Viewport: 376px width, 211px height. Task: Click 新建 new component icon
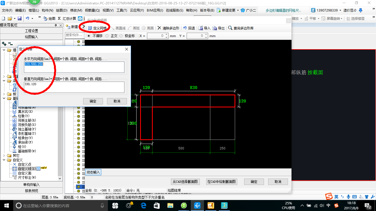pyautogui.click(x=72, y=27)
